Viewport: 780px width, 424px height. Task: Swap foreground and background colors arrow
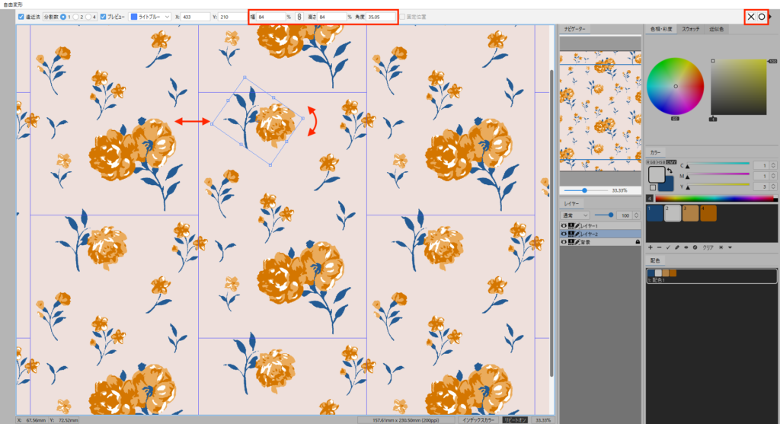(670, 171)
